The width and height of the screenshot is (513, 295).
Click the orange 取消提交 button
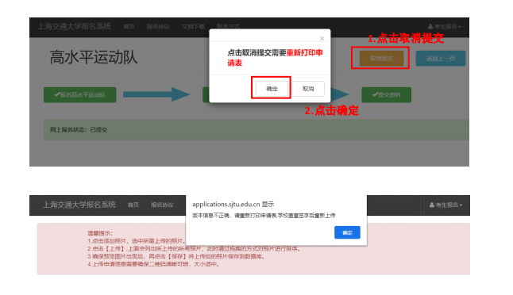[381, 59]
